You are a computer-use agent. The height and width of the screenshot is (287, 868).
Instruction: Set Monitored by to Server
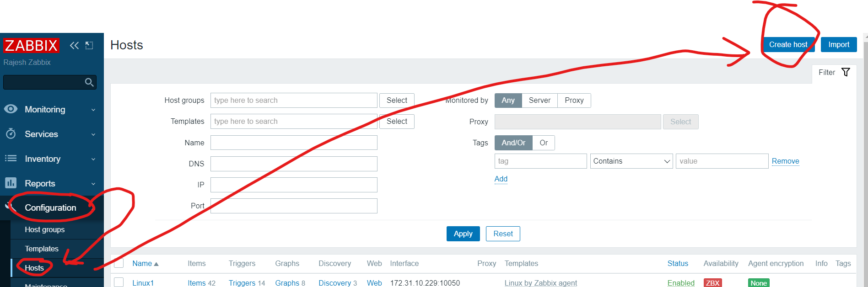[539, 101]
